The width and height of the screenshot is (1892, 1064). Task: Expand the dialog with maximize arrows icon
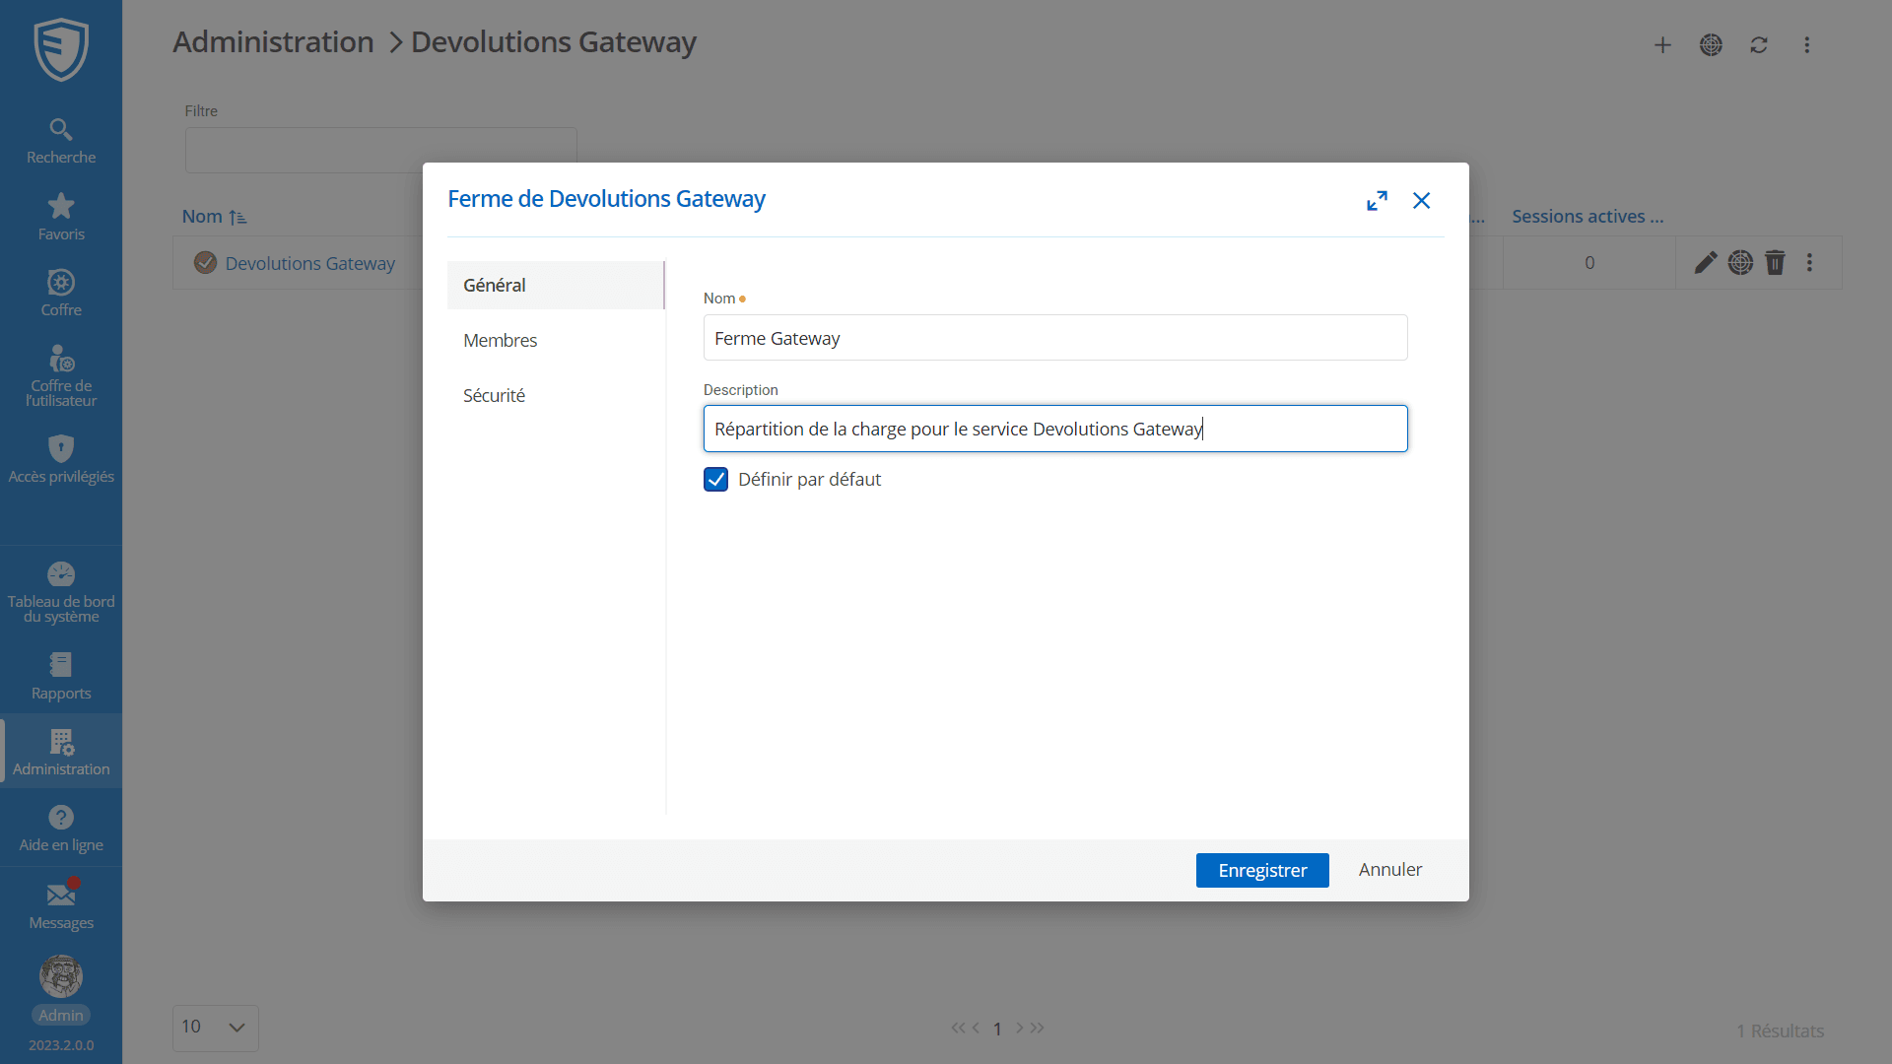click(1377, 201)
